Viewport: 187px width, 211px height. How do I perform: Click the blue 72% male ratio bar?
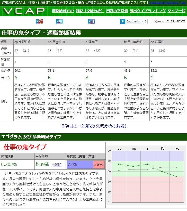[x=80, y=164]
